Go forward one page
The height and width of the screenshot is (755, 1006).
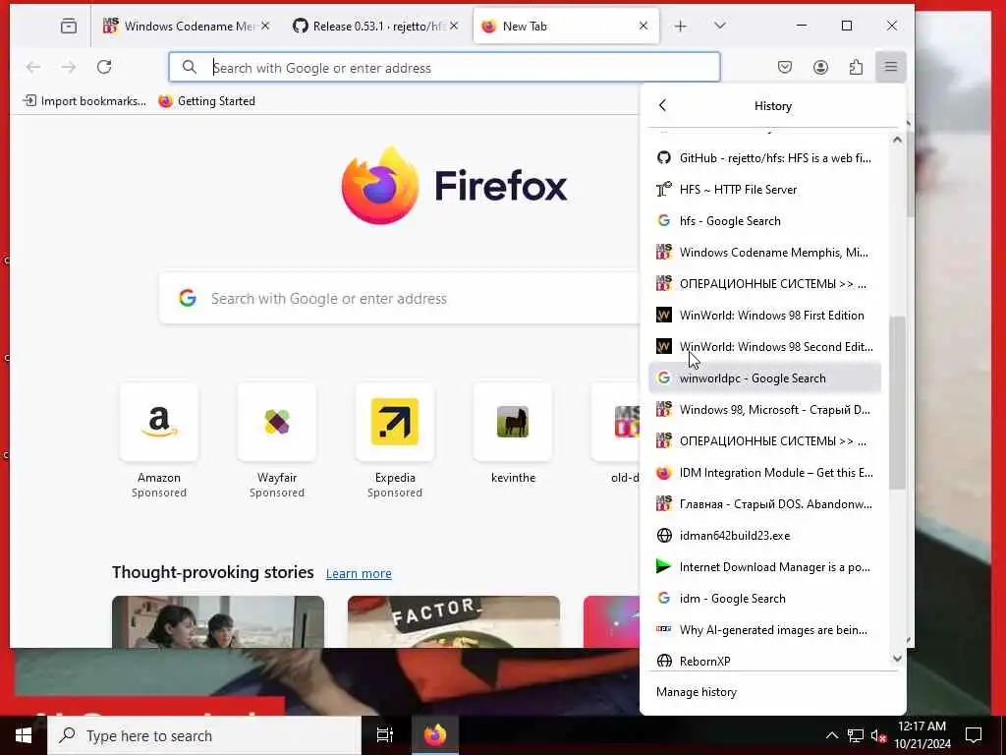[69, 67]
